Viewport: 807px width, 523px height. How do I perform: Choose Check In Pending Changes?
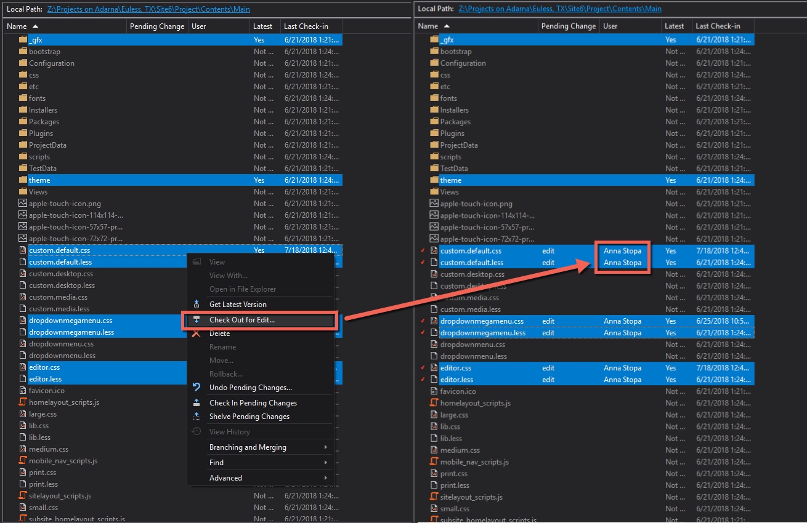pyautogui.click(x=253, y=403)
